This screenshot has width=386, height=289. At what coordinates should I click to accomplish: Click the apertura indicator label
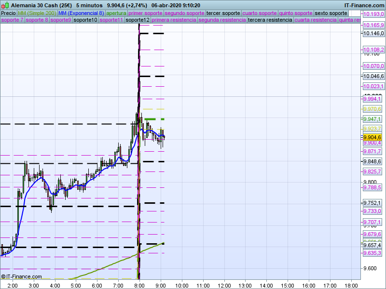116,13
